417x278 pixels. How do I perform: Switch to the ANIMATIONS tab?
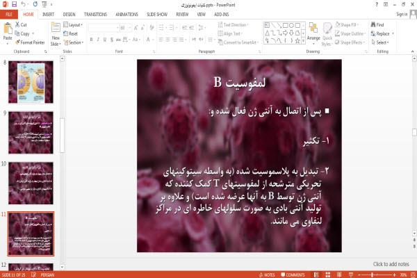(127, 15)
